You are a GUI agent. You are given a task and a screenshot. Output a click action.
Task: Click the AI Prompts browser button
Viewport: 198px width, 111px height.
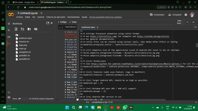tap(161, 7)
